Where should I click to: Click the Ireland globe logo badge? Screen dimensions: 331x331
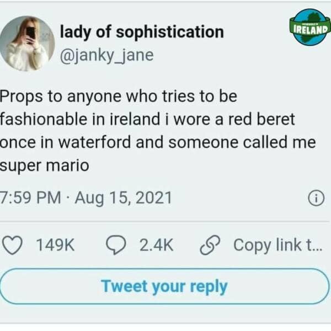[x=309, y=27]
